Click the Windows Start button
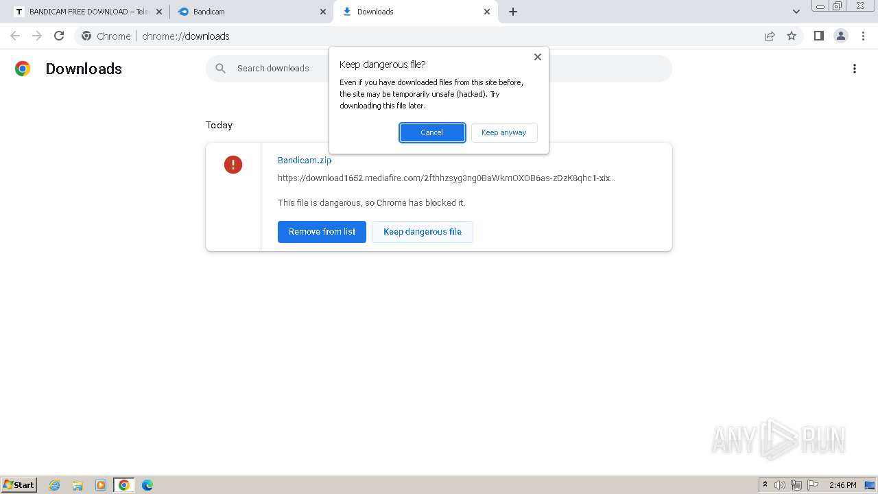Viewport: 878px width, 494px height. (x=19, y=484)
